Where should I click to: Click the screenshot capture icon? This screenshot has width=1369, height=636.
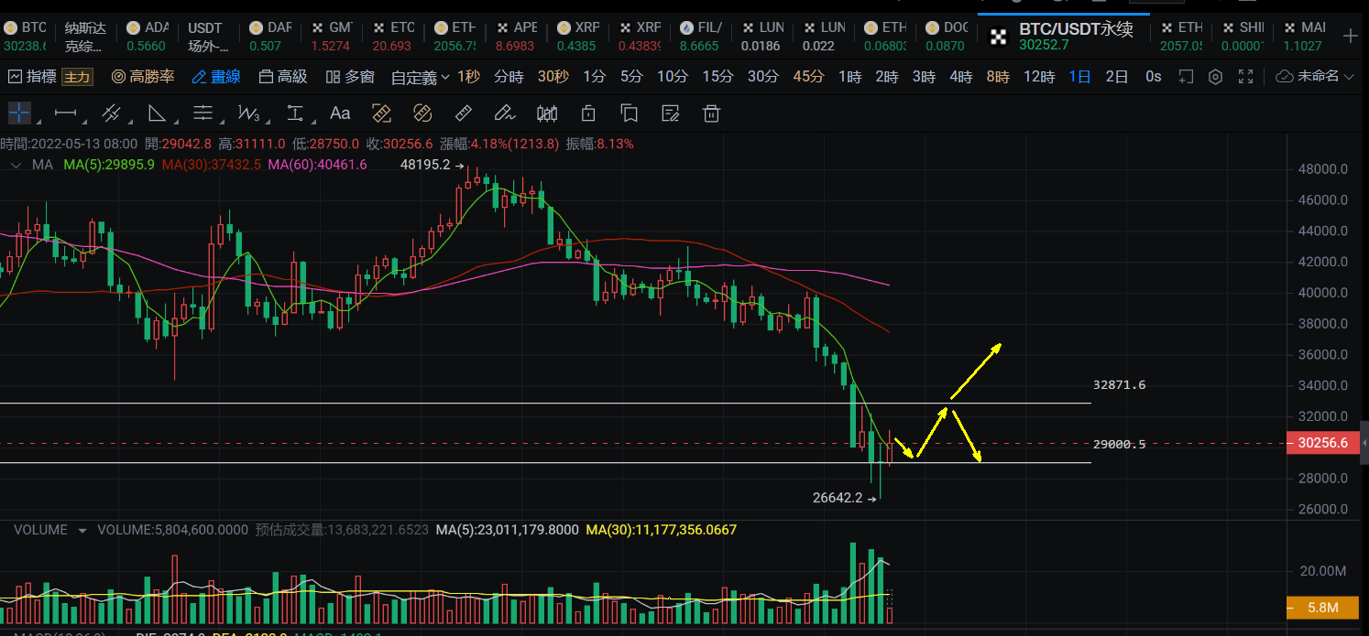coord(1186,77)
